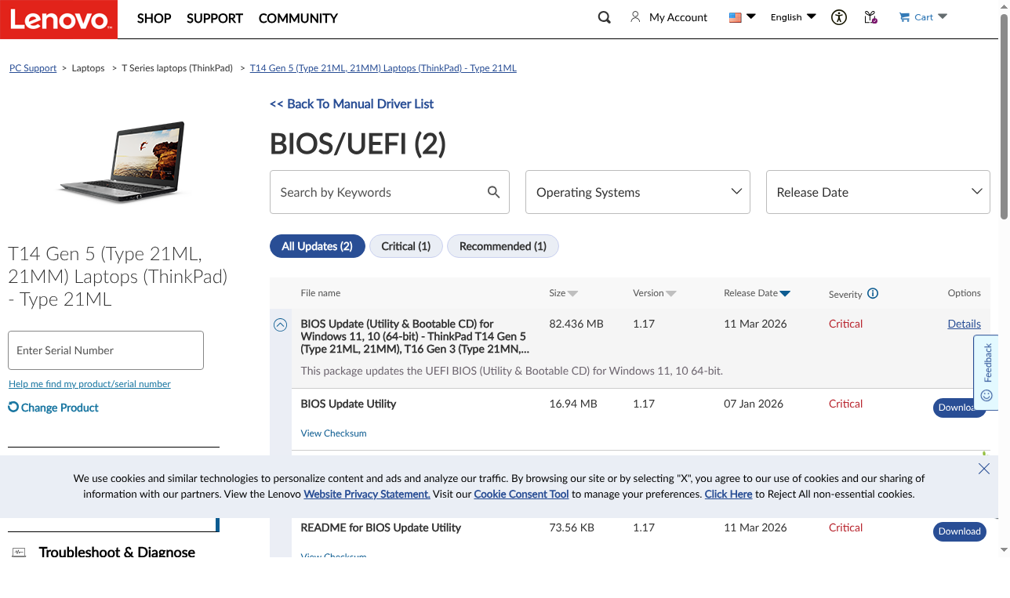Open the Release Date filter dropdown
This screenshot has height=598, width=1010.
click(x=878, y=192)
